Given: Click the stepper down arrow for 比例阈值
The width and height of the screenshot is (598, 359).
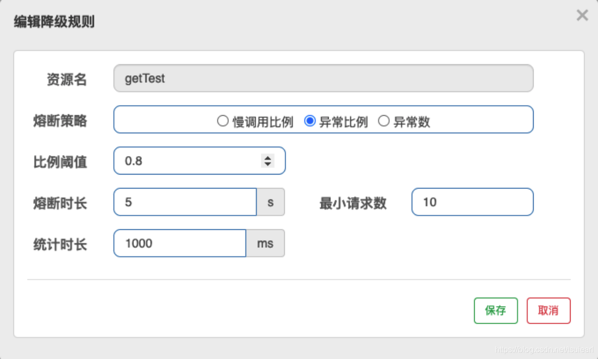Looking at the screenshot, I should [268, 164].
